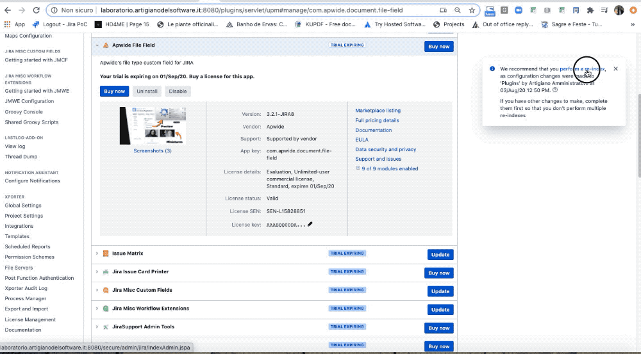
Task: Open the Apps grid in bookmarks bar
Action: pos(7,24)
